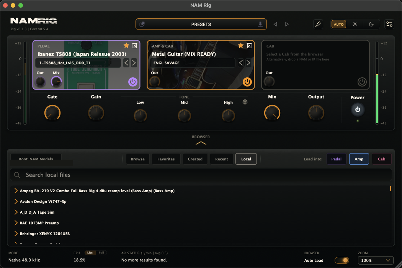Screen dimensions: 402x268
Task: Expand the Avalon Design Vt747-Sp folder
Action: 16,202
